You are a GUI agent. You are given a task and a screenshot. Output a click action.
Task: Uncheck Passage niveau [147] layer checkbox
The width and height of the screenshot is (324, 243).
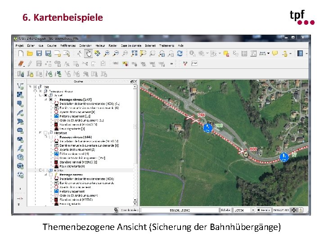coord(51,99)
